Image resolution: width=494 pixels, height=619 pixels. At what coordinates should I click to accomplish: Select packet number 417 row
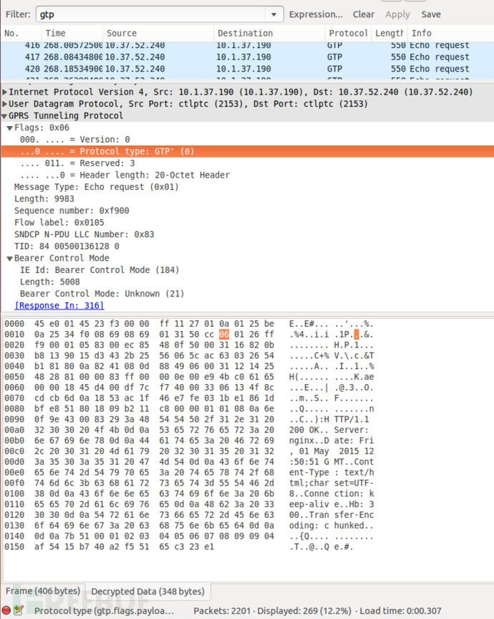(x=247, y=57)
